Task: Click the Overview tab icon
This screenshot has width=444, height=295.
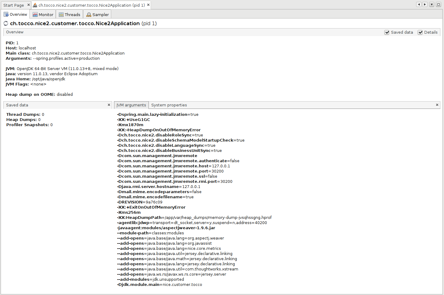Action: point(6,14)
